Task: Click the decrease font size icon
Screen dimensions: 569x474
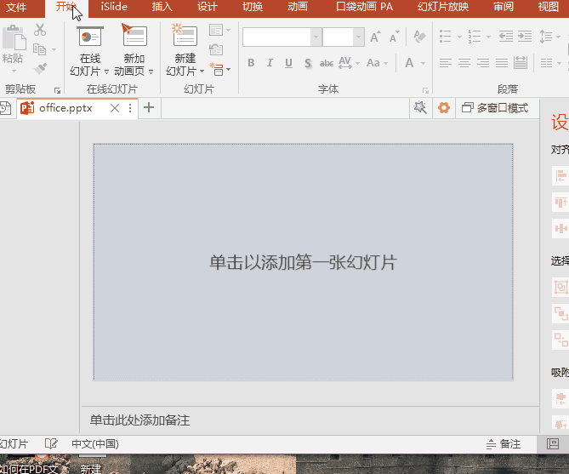Action: click(x=394, y=37)
